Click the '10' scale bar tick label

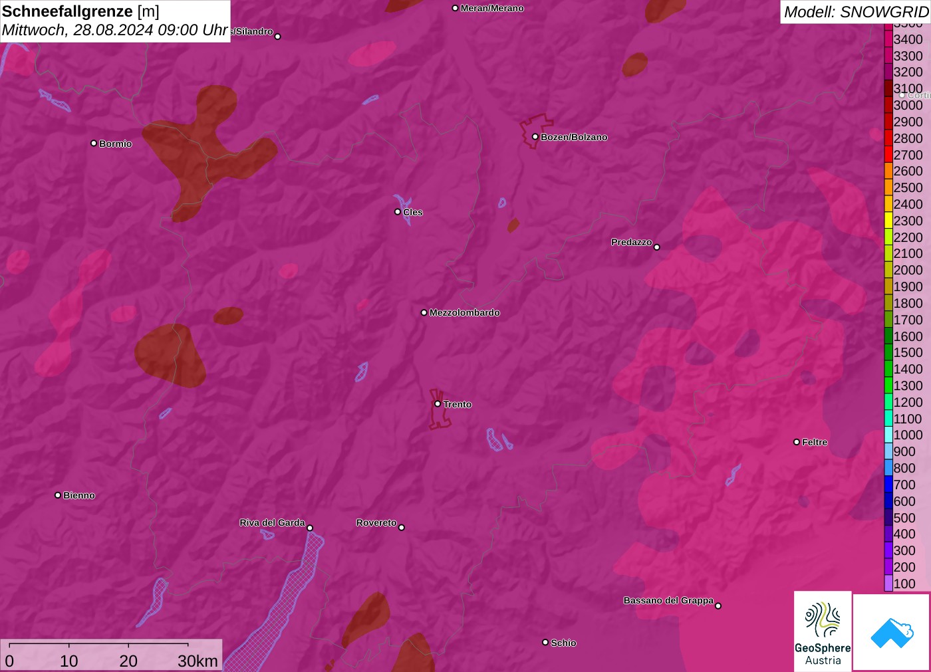tap(69, 661)
